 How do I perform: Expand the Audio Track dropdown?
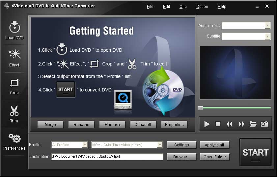pyautogui.click(x=267, y=26)
